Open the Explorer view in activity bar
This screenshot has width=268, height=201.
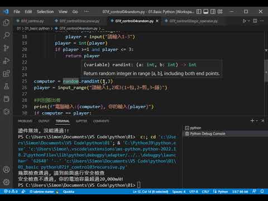(x=6, y=23)
